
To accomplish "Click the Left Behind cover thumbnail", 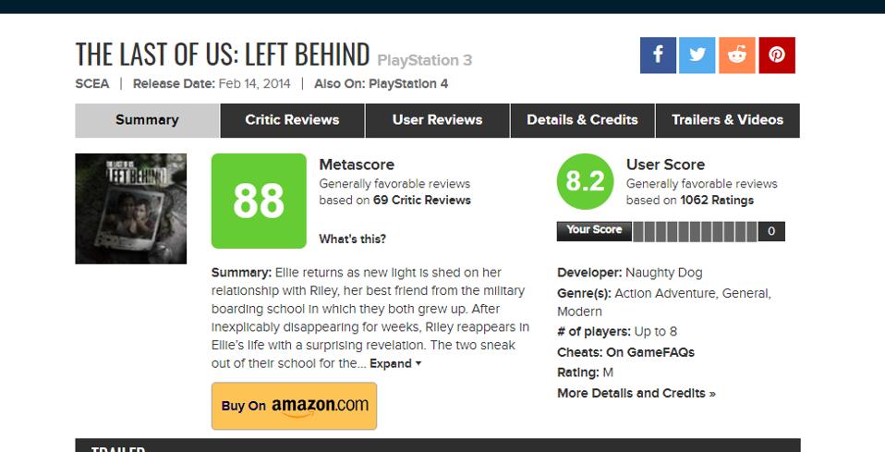I will point(130,208).
